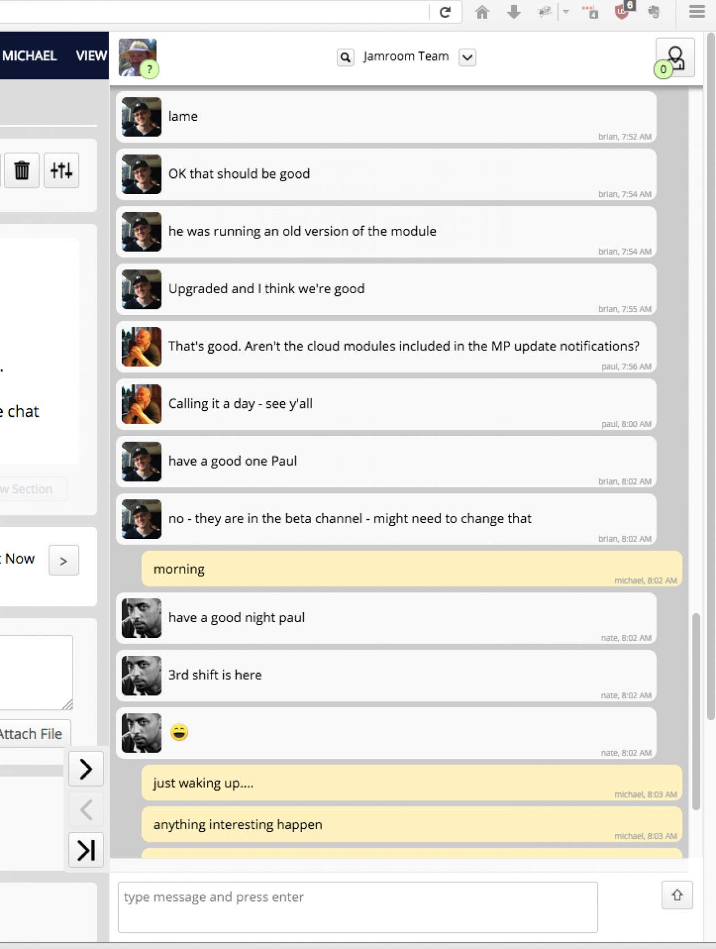The width and height of the screenshot is (716, 949).
Task: Click Brian's avatar beside 'lame' message
Action: pos(142,117)
